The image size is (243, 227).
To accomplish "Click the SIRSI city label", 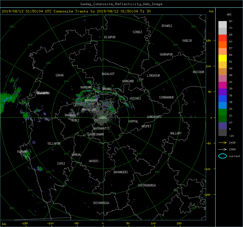I will click(x=61, y=164).
